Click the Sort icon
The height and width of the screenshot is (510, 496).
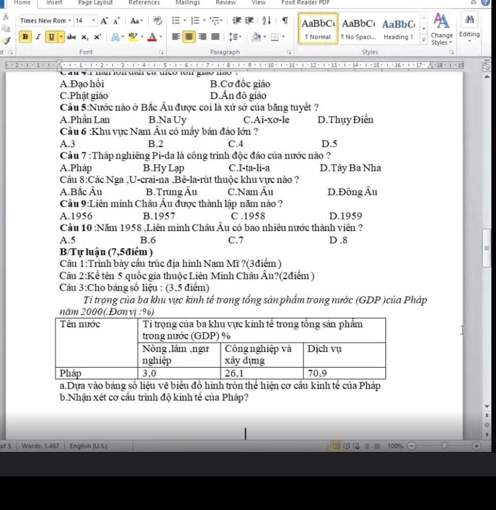click(x=266, y=21)
